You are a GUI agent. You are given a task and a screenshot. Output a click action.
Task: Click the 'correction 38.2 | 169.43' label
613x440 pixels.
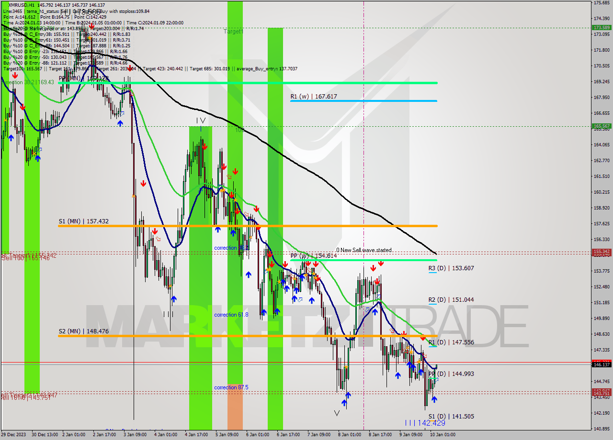28,82
